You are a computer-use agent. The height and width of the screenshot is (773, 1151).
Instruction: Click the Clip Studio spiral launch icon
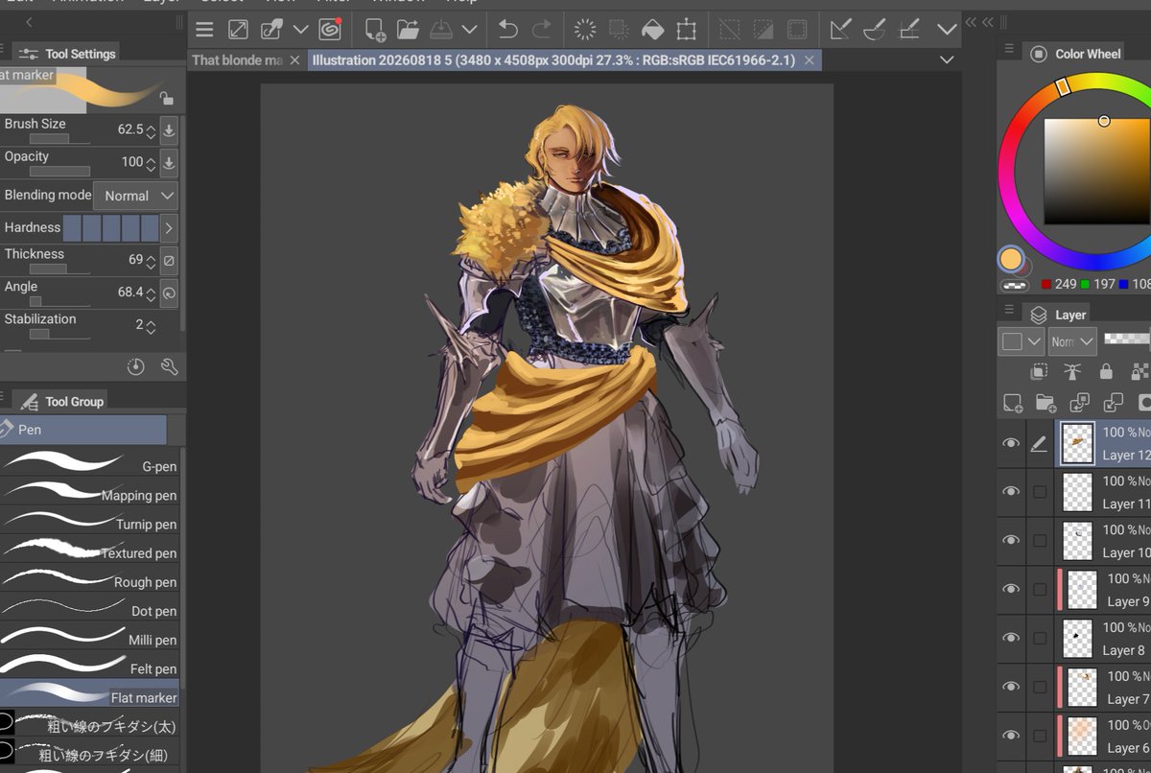tap(331, 30)
